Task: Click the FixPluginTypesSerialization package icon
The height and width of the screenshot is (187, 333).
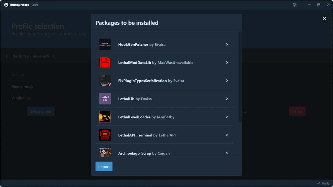Action: 105,81
